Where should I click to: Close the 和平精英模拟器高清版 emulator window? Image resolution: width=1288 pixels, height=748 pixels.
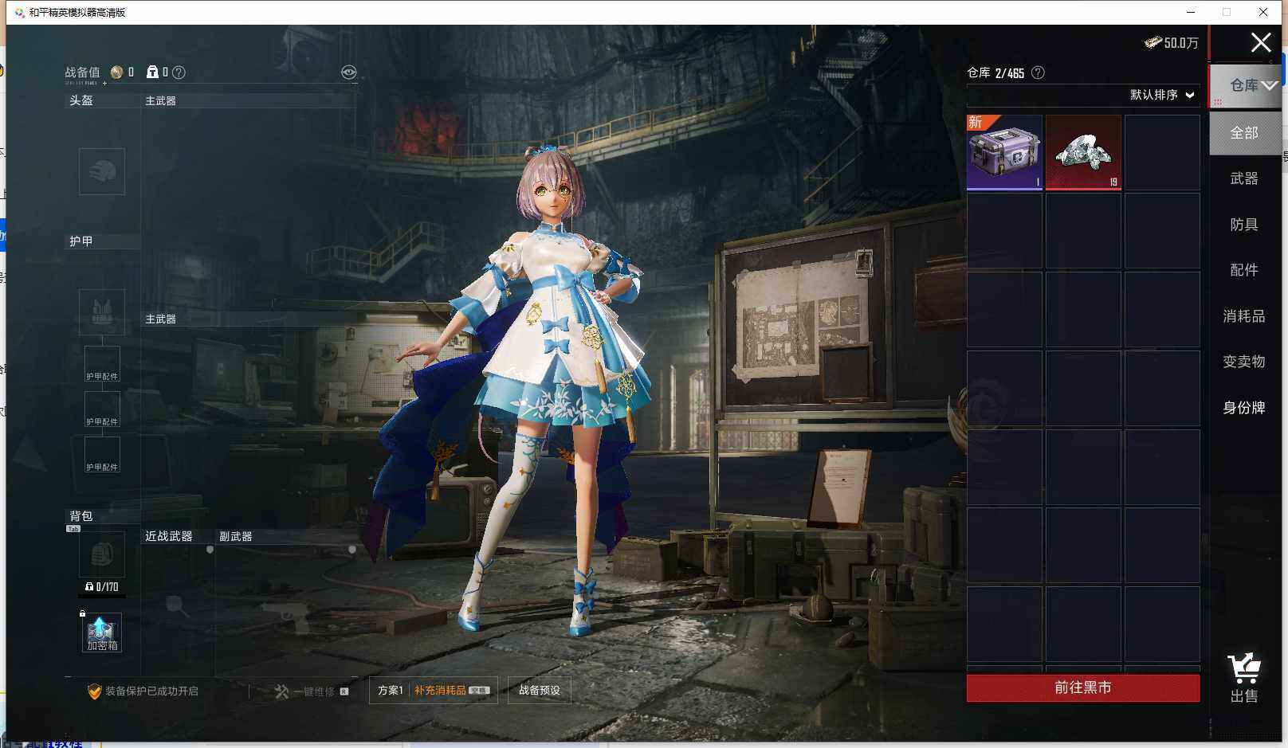click(x=1263, y=12)
